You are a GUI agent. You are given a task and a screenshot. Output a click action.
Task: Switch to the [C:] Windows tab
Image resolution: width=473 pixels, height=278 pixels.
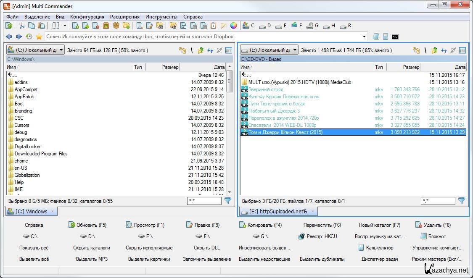coord(32,211)
